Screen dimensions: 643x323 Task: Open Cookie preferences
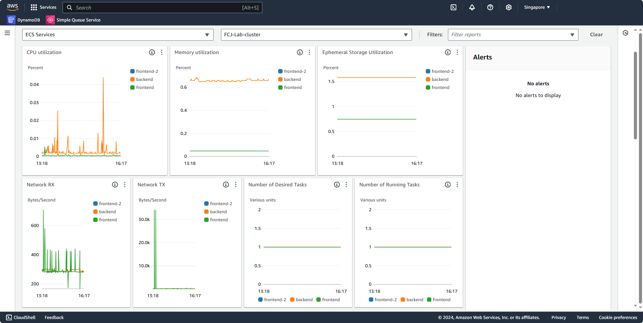pos(618,318)
